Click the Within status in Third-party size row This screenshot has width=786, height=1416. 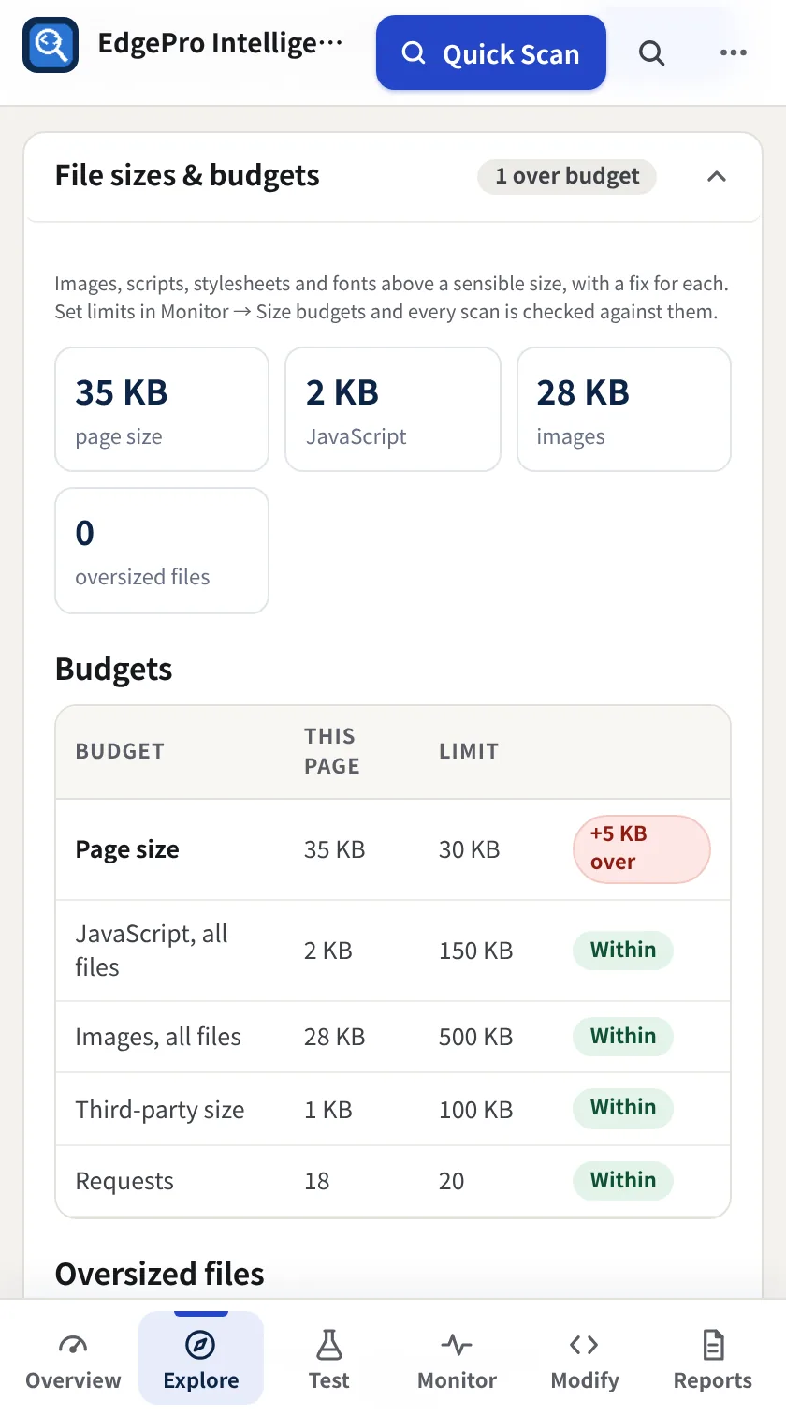point(623,1107)
